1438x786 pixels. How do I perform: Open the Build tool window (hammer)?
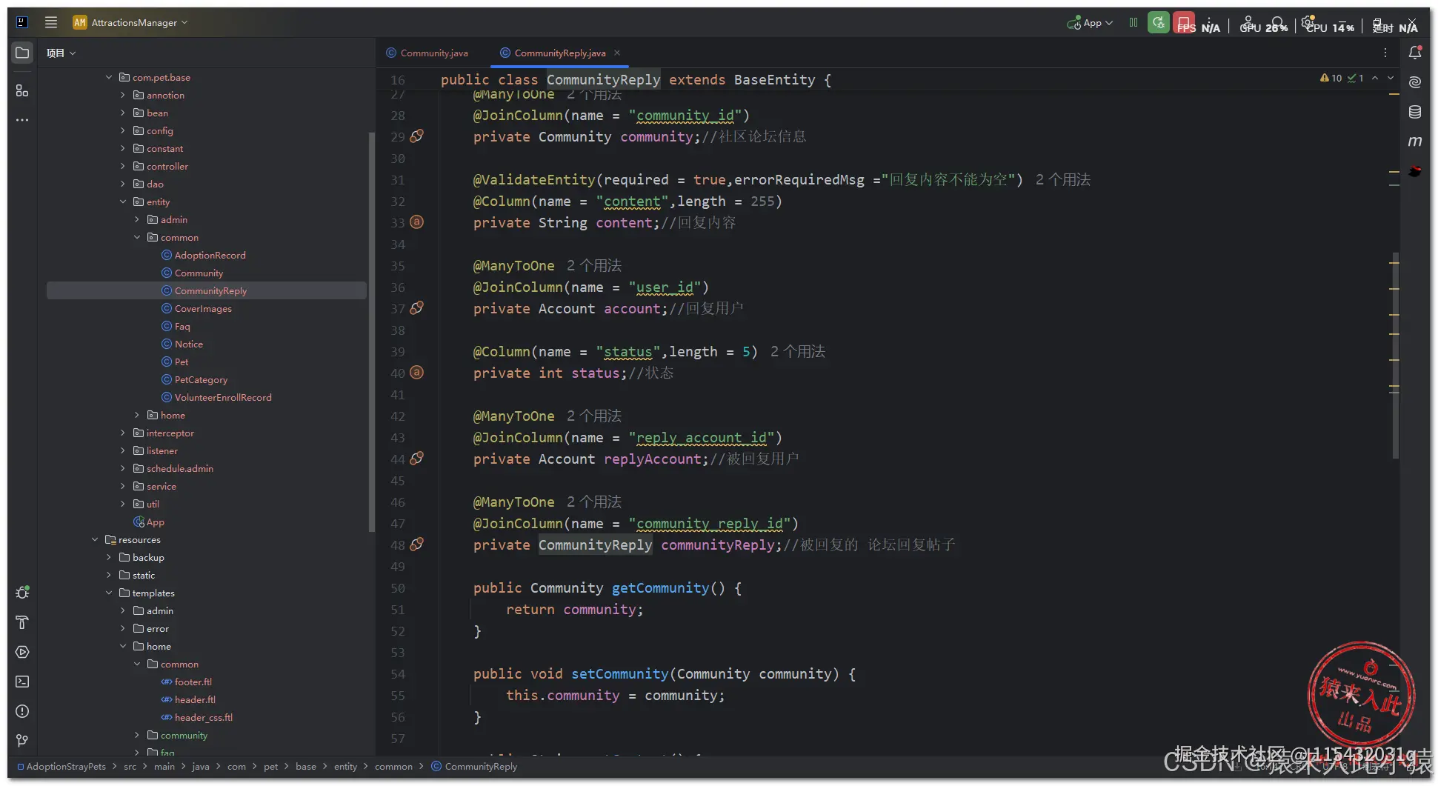tap(22, 622)
